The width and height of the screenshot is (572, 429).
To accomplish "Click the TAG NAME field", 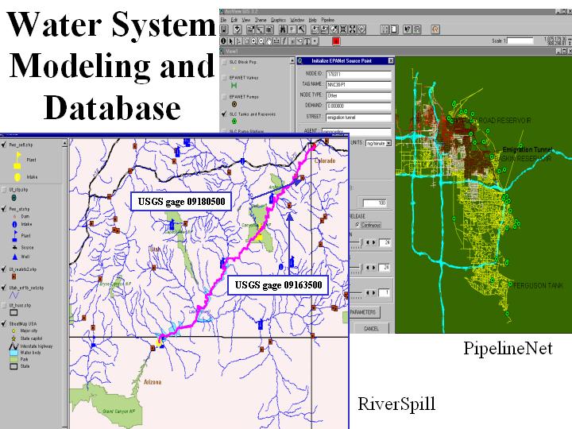I will [x=359, y=85].
